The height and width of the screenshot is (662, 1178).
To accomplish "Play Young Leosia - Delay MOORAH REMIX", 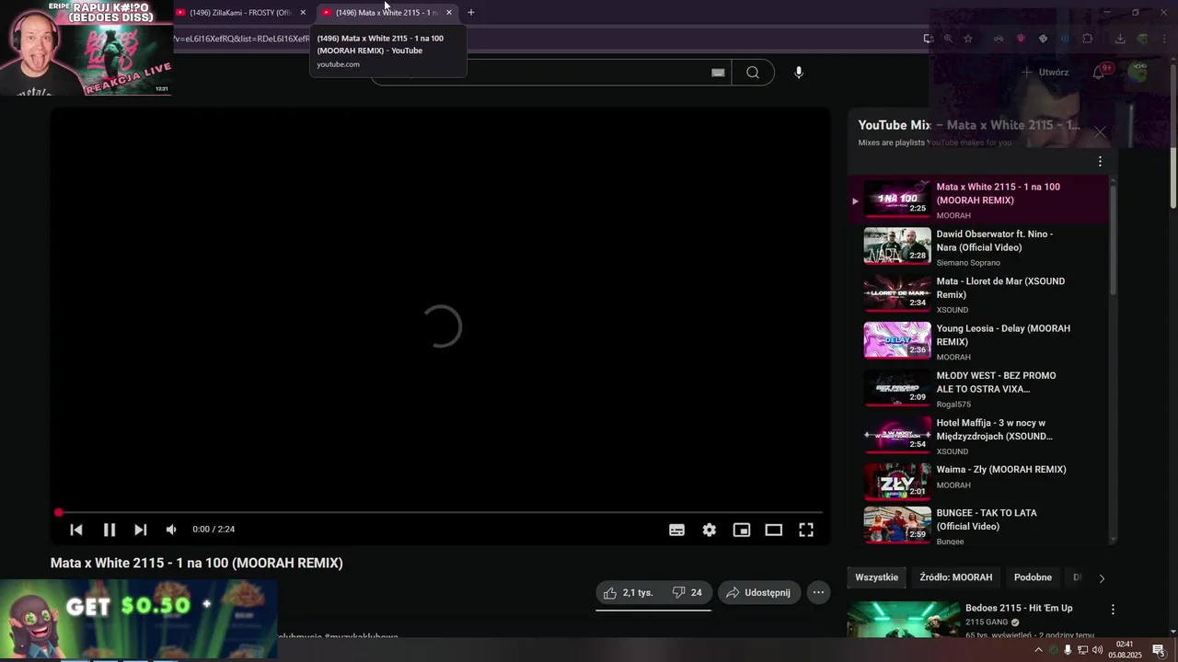I will coord(980,341).
